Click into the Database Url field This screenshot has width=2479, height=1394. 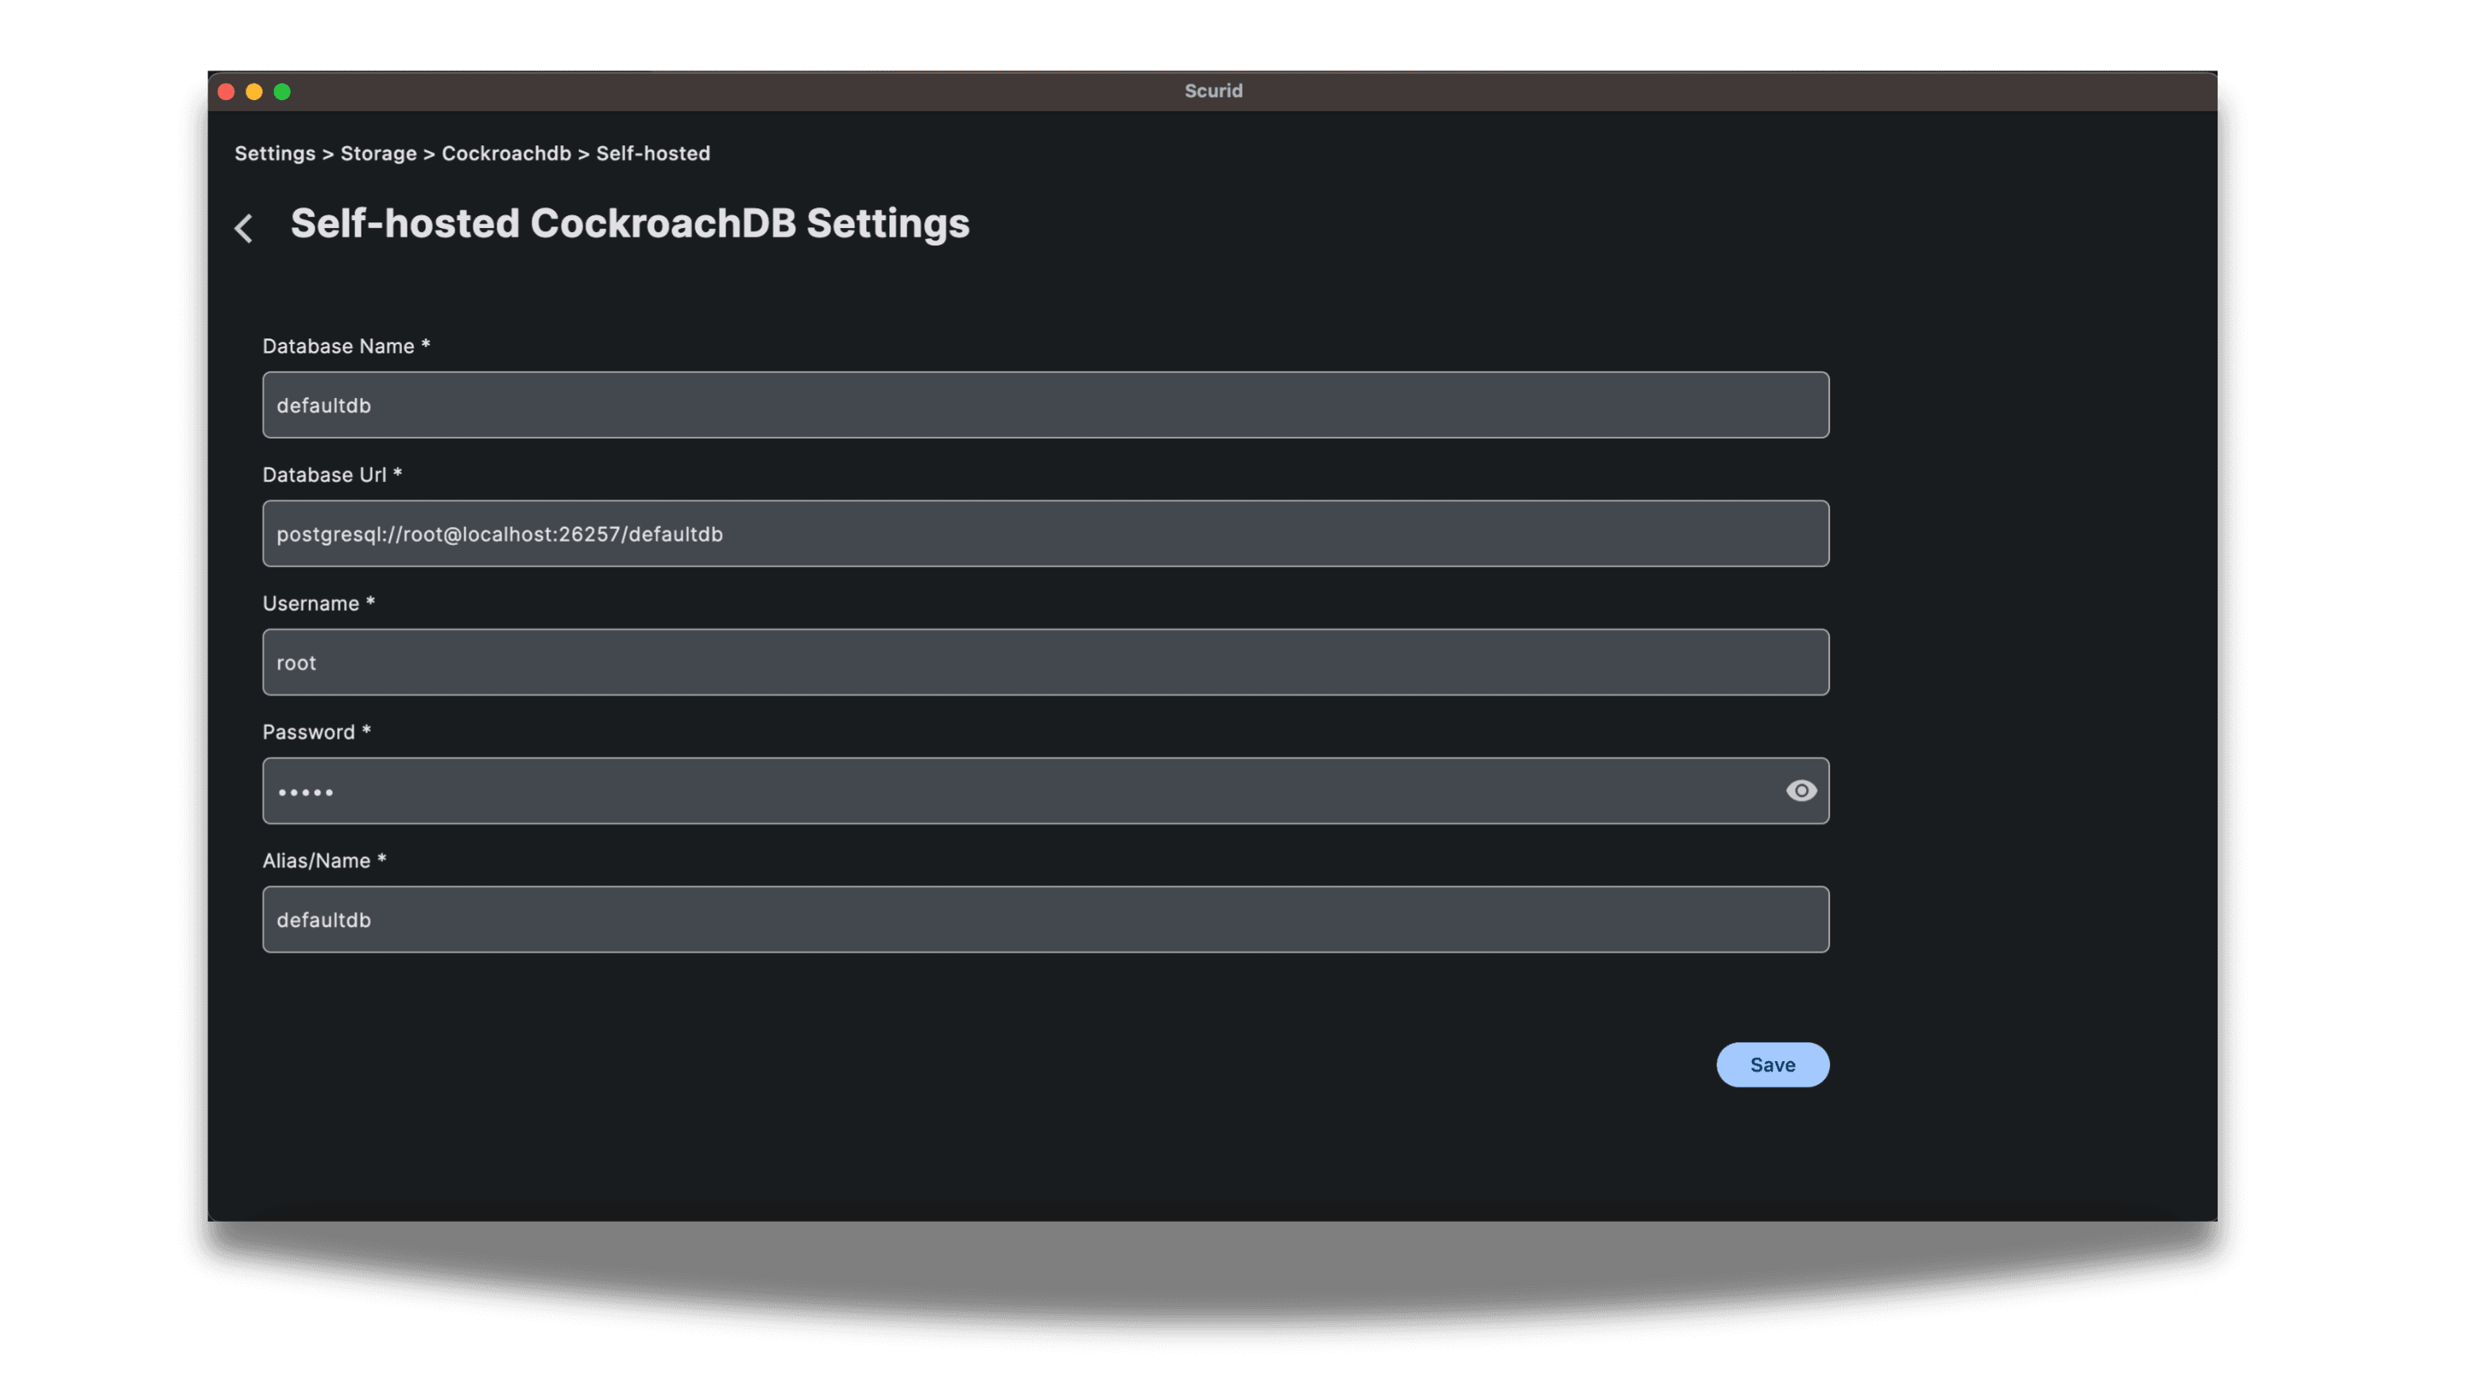pyautogui.click(x=1045, y=534)
